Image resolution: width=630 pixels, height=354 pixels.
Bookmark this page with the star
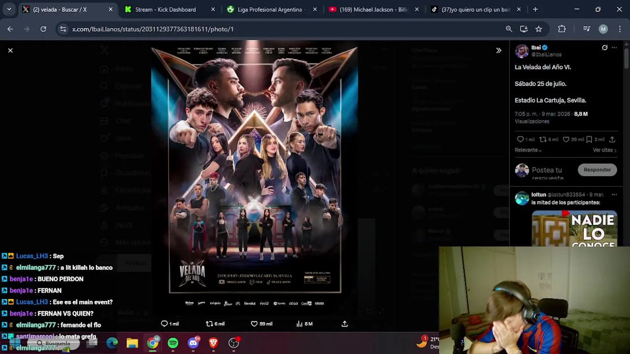click(538, 29)
